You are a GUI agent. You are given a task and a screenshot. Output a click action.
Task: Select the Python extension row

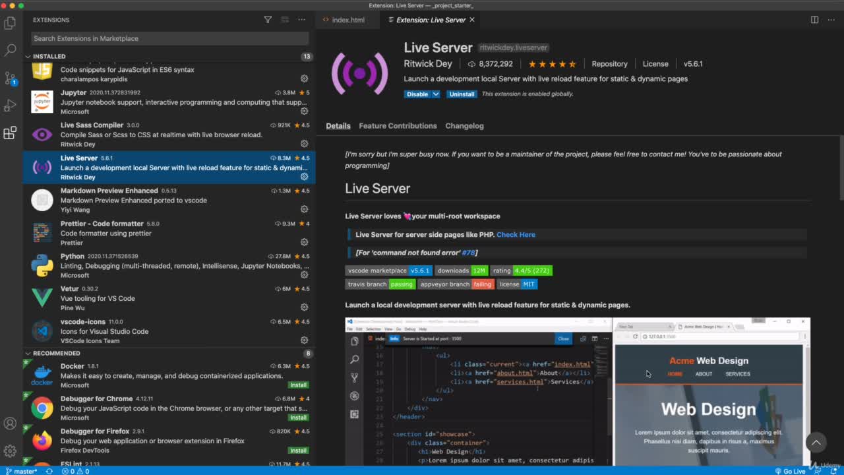click(x=169, y=266)
